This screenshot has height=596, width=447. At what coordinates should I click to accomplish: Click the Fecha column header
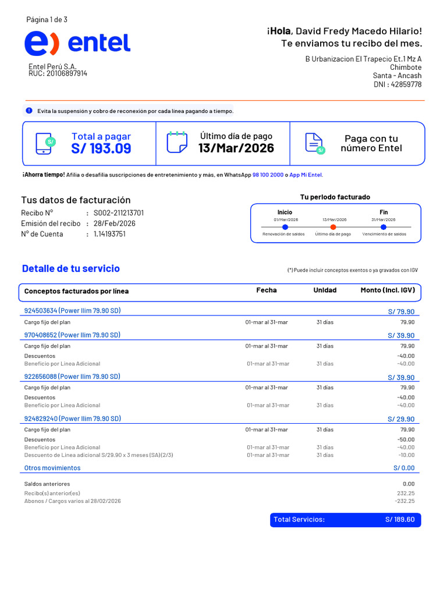(267, 290)
